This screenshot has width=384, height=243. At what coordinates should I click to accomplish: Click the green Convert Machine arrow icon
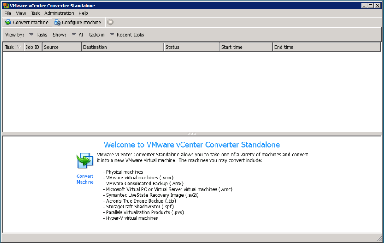click(x=84, y=160)
